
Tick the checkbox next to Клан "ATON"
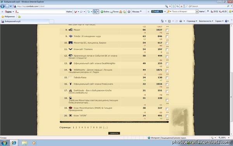pos(167,116)
